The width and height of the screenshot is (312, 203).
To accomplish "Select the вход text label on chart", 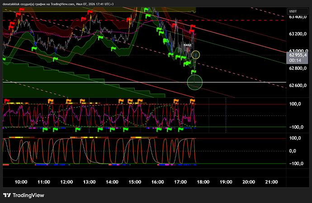I will pos(187,45).
